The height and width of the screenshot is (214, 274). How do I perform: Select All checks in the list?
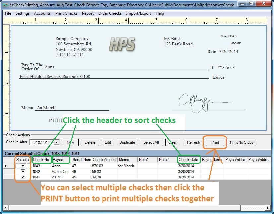pyautogui.click(x=151, y=142)
